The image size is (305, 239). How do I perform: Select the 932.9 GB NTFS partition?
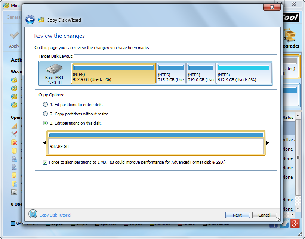pos(113,73)
